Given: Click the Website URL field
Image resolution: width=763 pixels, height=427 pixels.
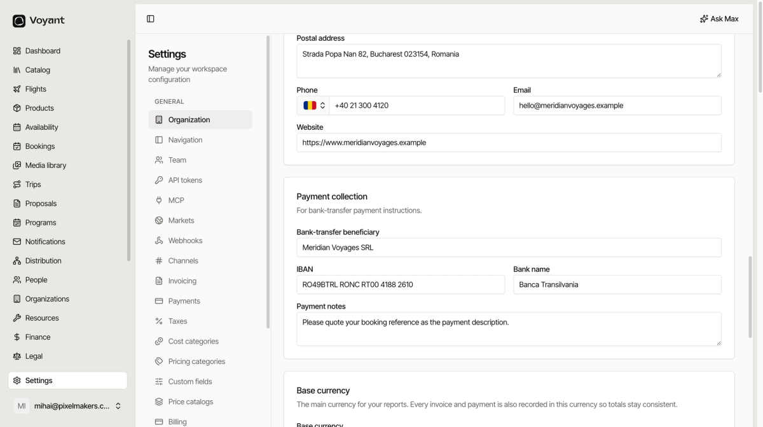Looking at the screenshot, I should [x=509, y=143].
